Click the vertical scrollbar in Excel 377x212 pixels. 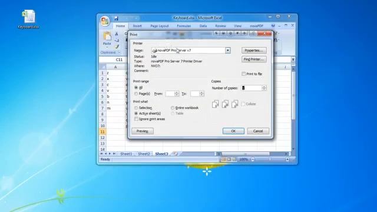click(293, 96)
